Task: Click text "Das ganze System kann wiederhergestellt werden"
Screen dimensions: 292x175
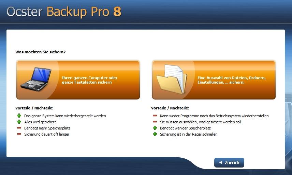Action: tap(65, 116)
